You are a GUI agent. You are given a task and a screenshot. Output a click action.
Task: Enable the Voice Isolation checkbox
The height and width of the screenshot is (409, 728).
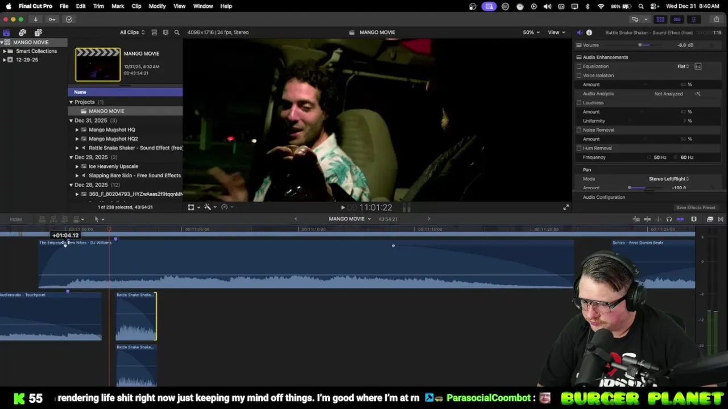(579, 76)
